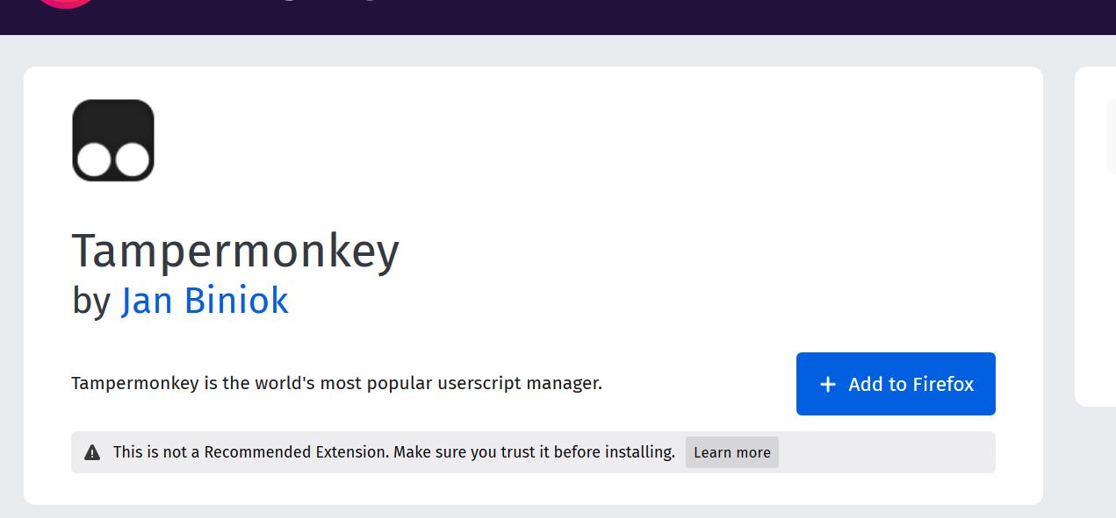Click blank area right of extension logo
1116x518 pixels.
527,140
